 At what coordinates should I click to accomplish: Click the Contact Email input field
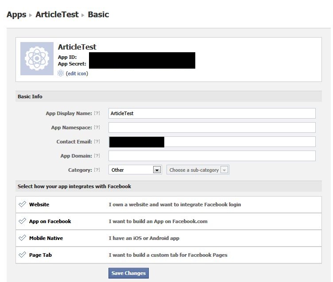point(212,142)
